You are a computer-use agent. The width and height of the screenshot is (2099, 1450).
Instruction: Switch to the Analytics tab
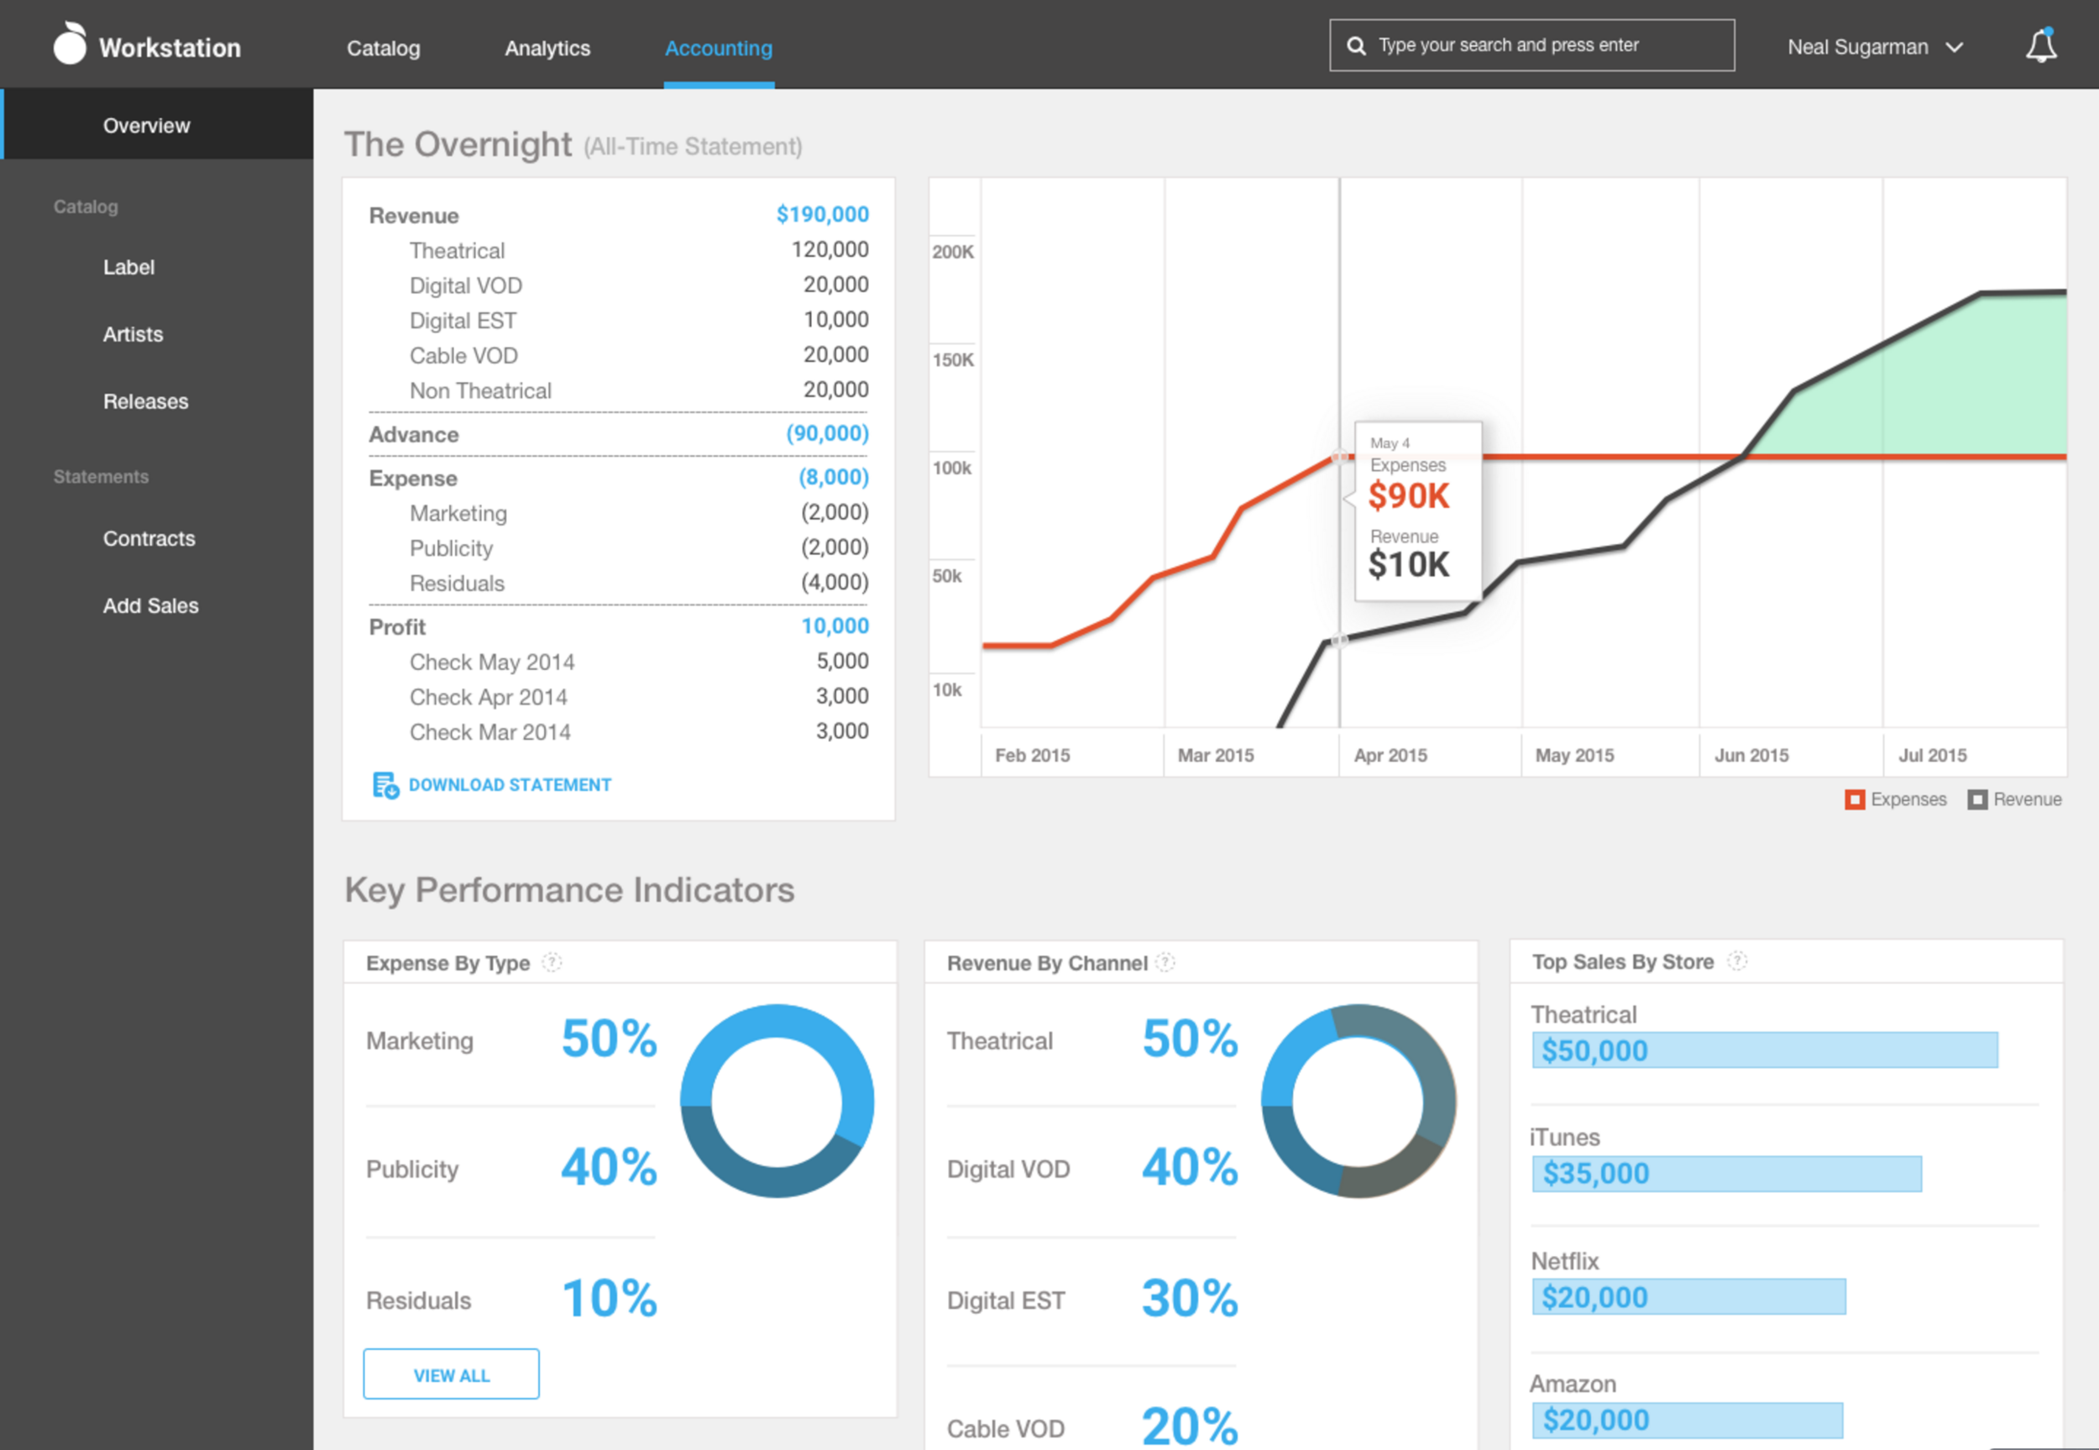(547, 48)
